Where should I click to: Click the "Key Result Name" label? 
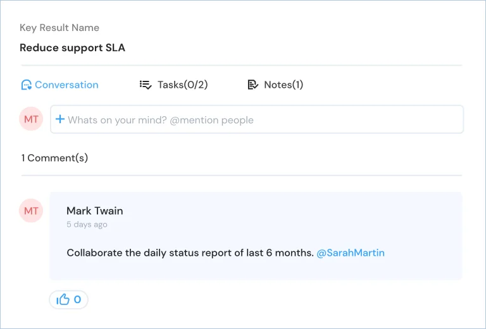coord(59,28)
